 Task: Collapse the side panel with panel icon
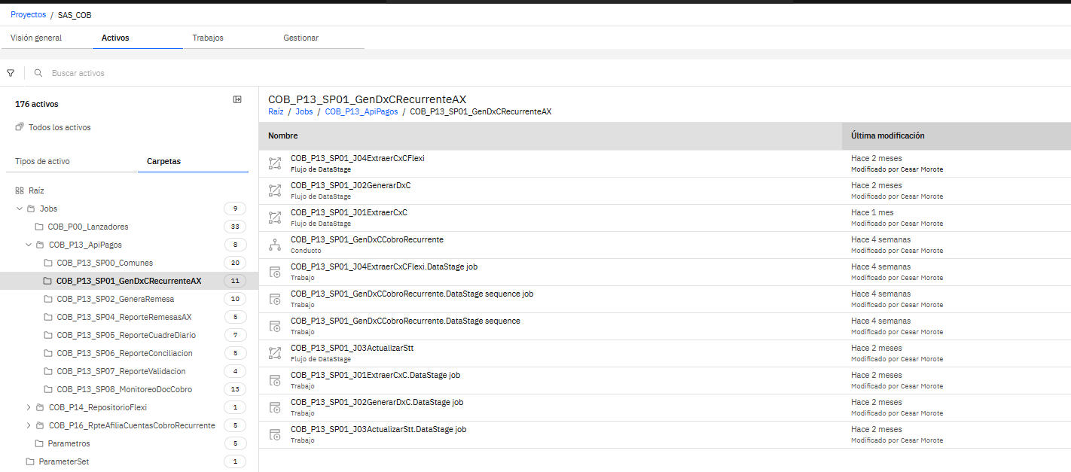click(237, 99)
